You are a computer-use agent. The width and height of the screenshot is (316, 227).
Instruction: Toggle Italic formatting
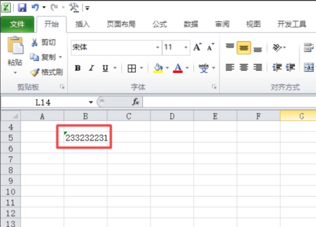point(92,68)
